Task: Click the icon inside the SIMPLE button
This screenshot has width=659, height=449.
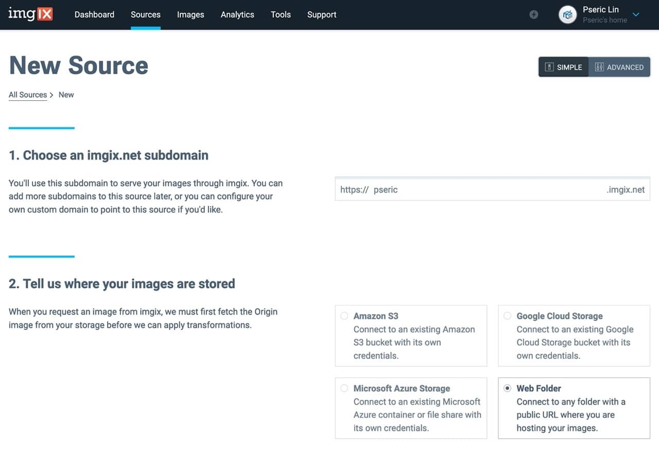Action: point(549,67)
